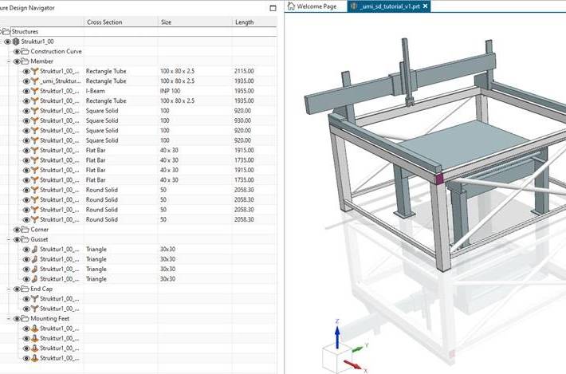The height and width of the screenshot is (374, 566).
Task: Switch to the Welcome Page tab
Action: coord(316,6)
